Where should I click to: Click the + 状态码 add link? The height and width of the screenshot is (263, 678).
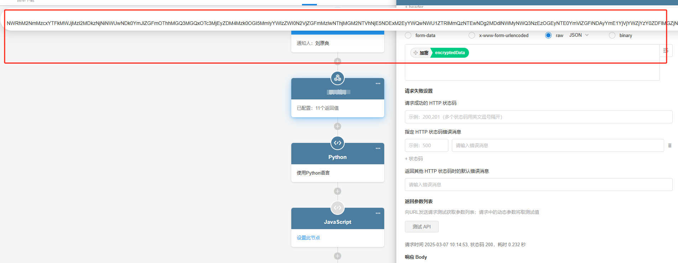tap(414, 159)
